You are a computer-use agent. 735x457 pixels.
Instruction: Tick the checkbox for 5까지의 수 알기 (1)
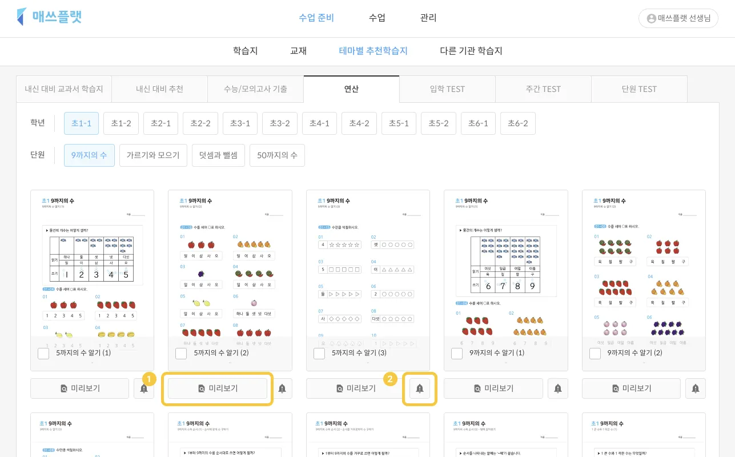click(43, 354)
